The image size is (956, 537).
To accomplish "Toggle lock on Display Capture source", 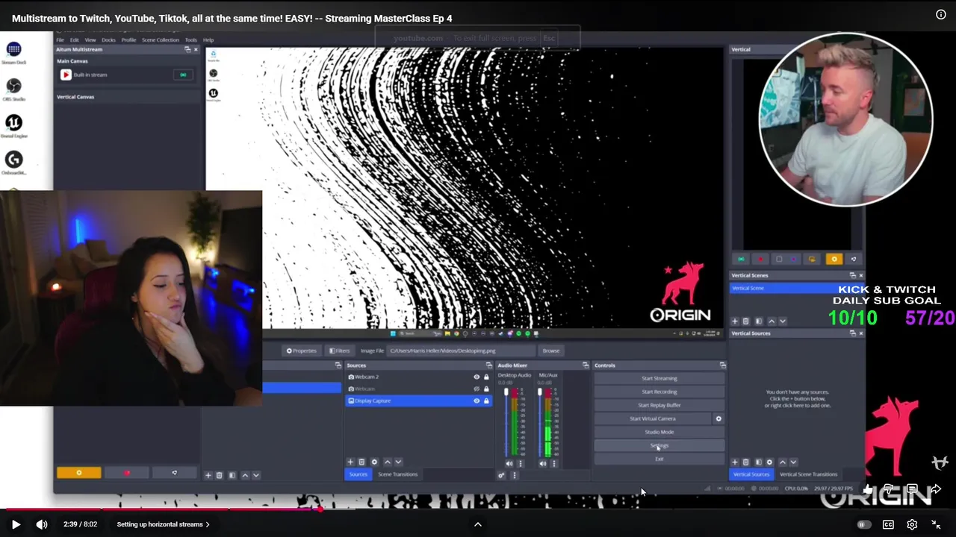I will pos(486,401).
